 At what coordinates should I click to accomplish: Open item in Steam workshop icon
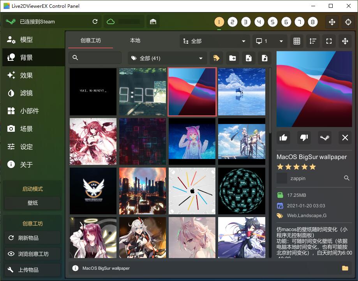point(324,138)
